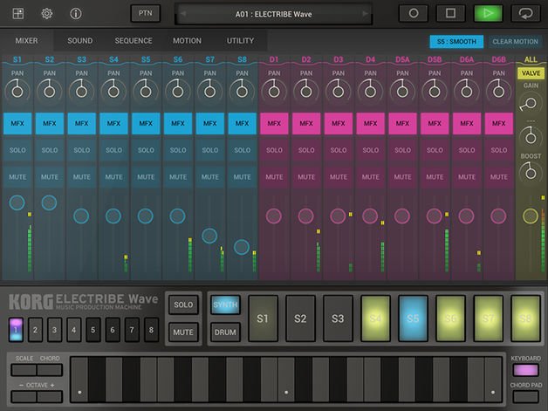Switch to the SEQUENCE tab
The width and height of the screenshot is (548, 411).
pyautogui.click(x=134, y=40)
